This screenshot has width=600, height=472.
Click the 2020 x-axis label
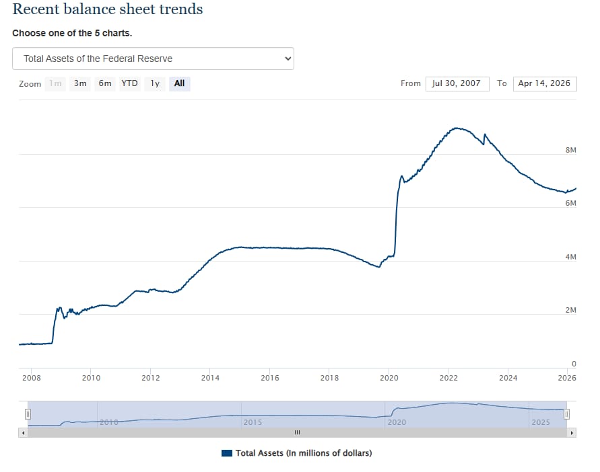389,378
